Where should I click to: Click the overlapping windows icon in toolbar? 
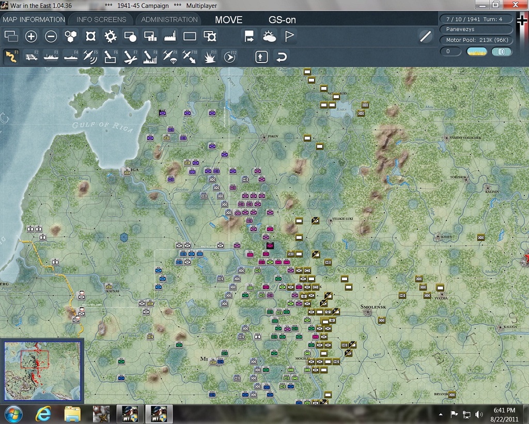coord(11,36)
